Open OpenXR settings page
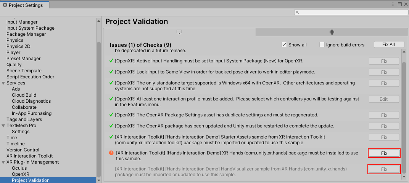This screenshot has width=409, height=183. pyautogui.click(x=21, y=174)
